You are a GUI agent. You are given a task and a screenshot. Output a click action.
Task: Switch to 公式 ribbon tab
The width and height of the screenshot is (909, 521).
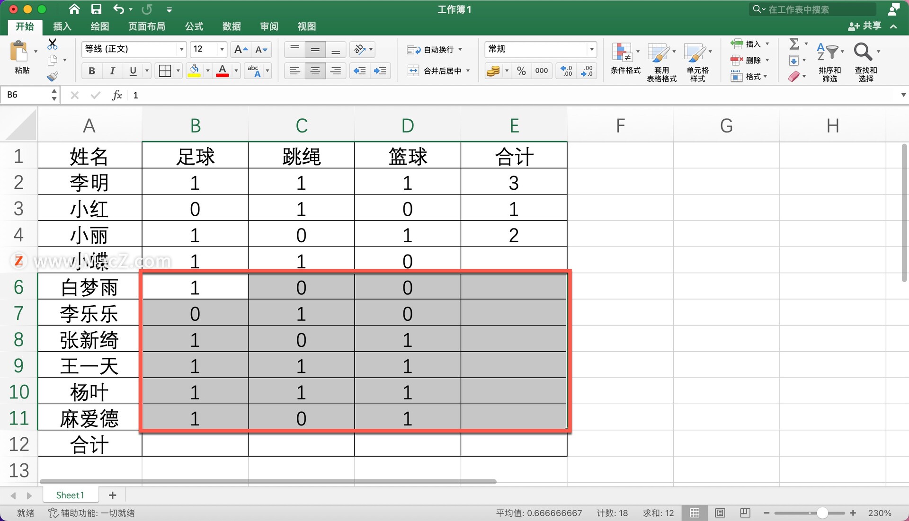point(194,26)
